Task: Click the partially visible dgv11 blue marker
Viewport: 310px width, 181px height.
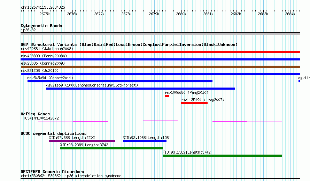Action: pyautogui.click(x=299, y=81)
